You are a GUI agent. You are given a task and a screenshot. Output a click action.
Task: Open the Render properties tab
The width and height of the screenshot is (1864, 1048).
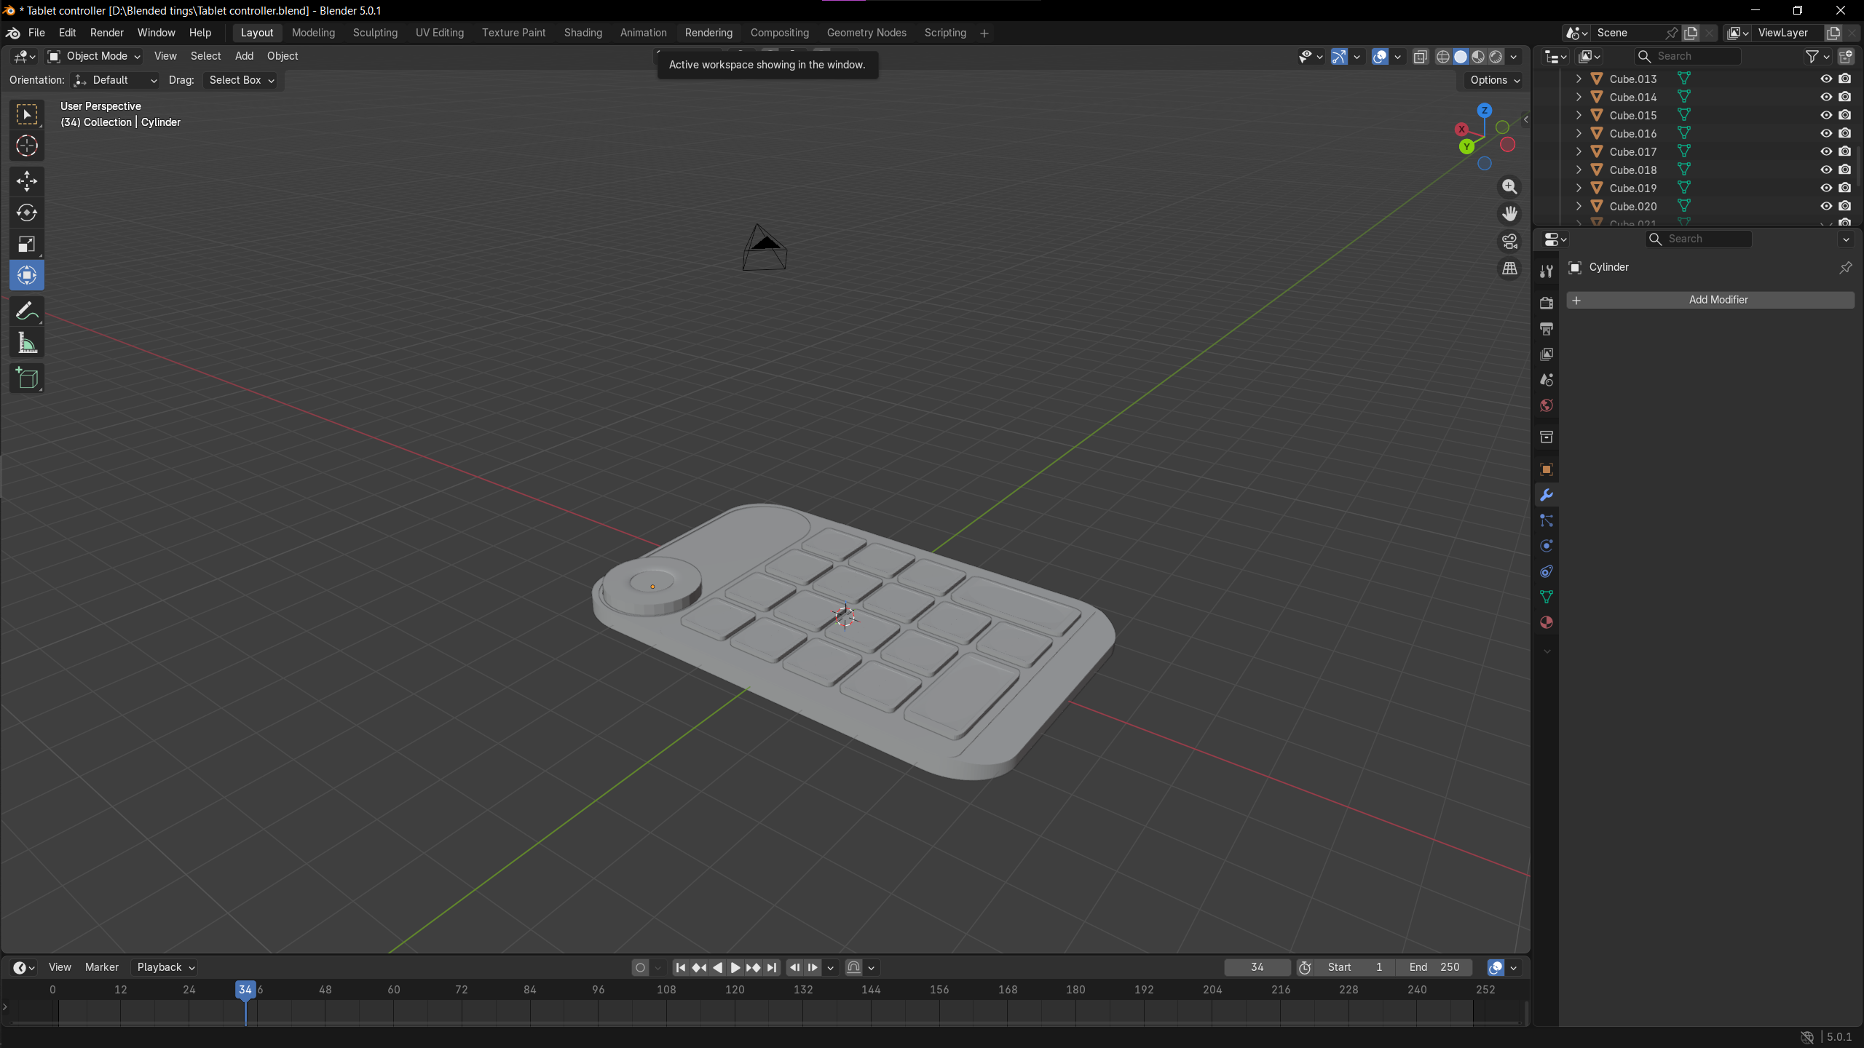(1547, 303)
